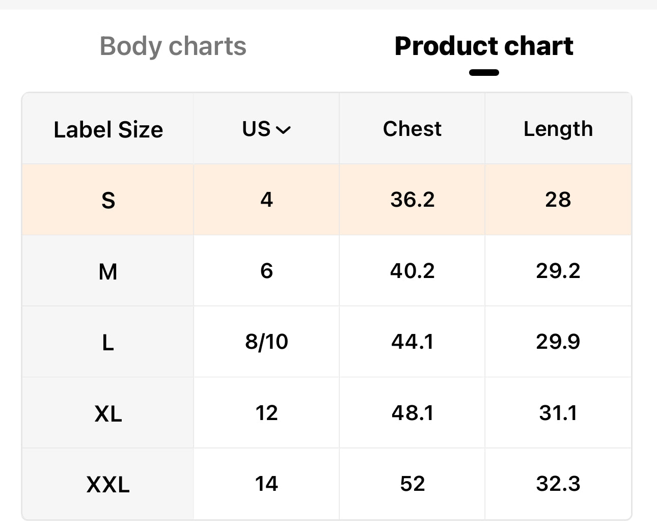Click the 29.2 length cell

(x=558, y=271)
